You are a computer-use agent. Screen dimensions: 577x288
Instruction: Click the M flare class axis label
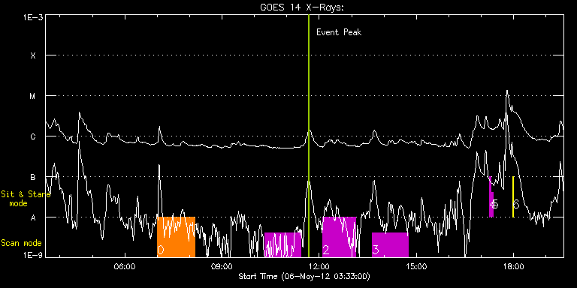(x=33, y=96)
